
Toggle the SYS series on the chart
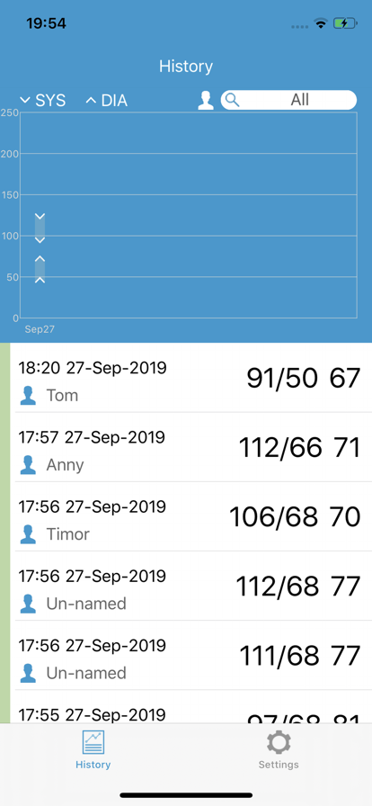[42, 100]
